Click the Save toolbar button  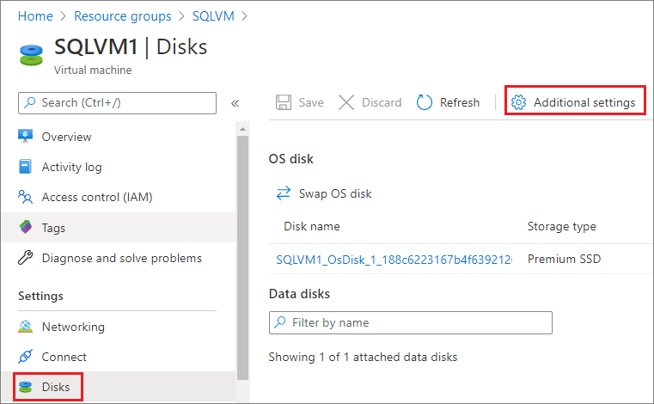pyautogui.click(x=300, y=102)
